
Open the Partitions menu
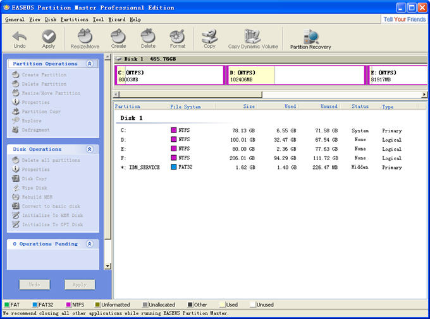75,20
